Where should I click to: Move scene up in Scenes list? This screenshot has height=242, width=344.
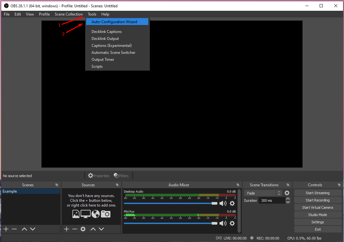[x=24, y=229]
